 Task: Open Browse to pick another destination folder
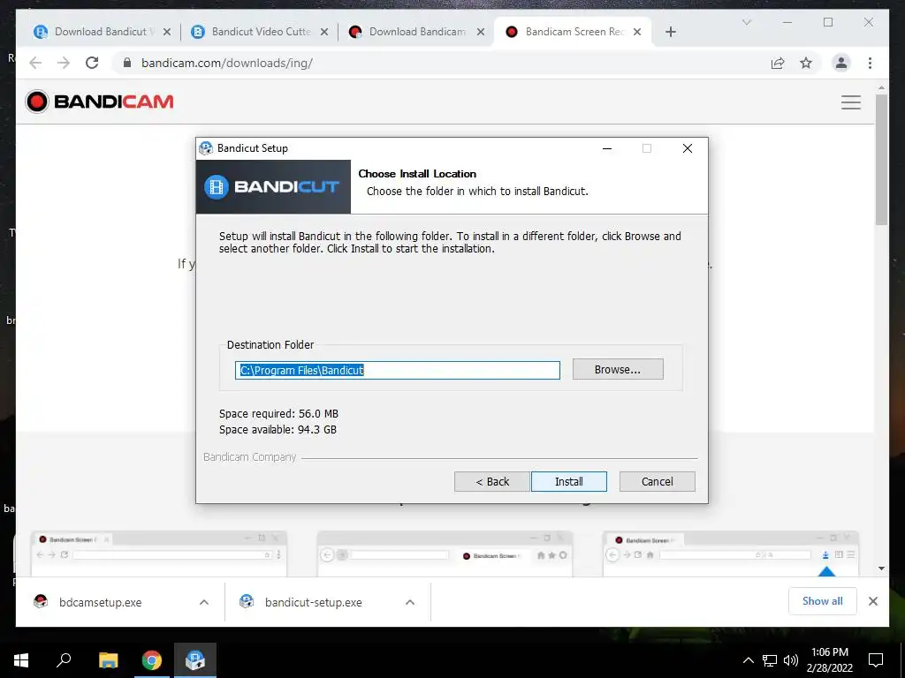pyautogui.click(x=618, y=370)
